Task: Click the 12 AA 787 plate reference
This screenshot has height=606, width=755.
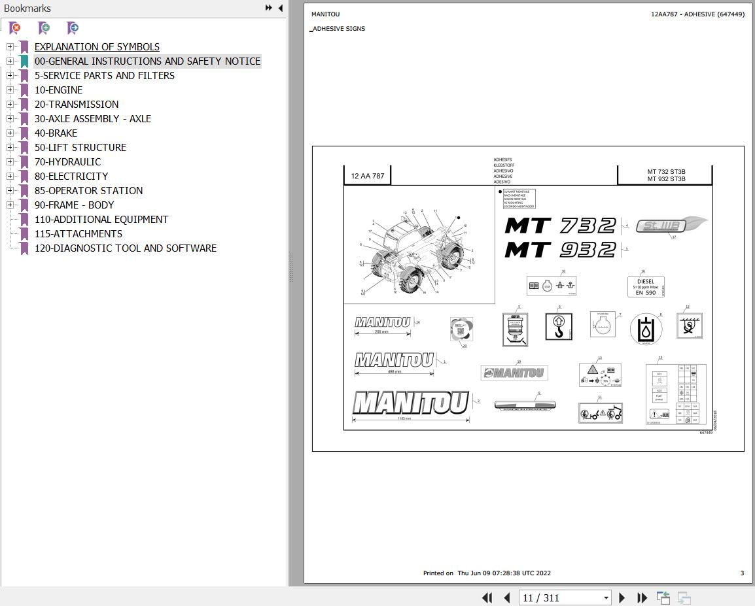Action: pos(368,176)
